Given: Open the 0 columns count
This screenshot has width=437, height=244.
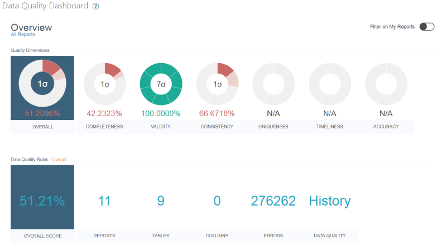Looking at the screenshot, I should tap(217, 201).
